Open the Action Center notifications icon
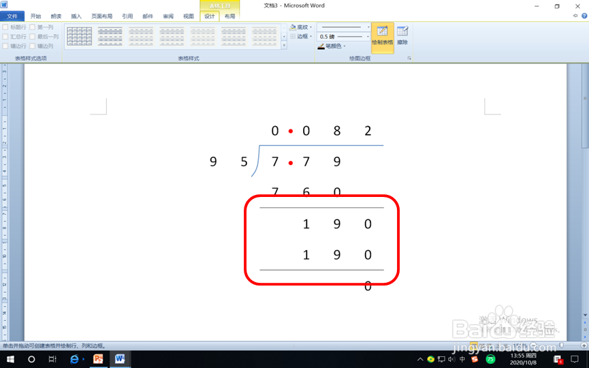Viewport: 589px width, 368px height. coord(575,359)
